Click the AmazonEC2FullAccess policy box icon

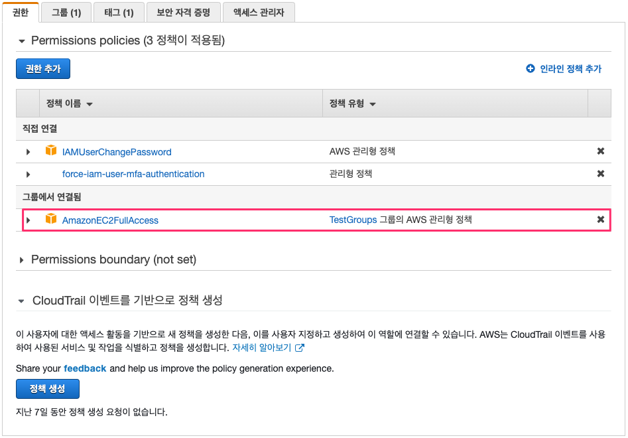(x=51, y=218)
